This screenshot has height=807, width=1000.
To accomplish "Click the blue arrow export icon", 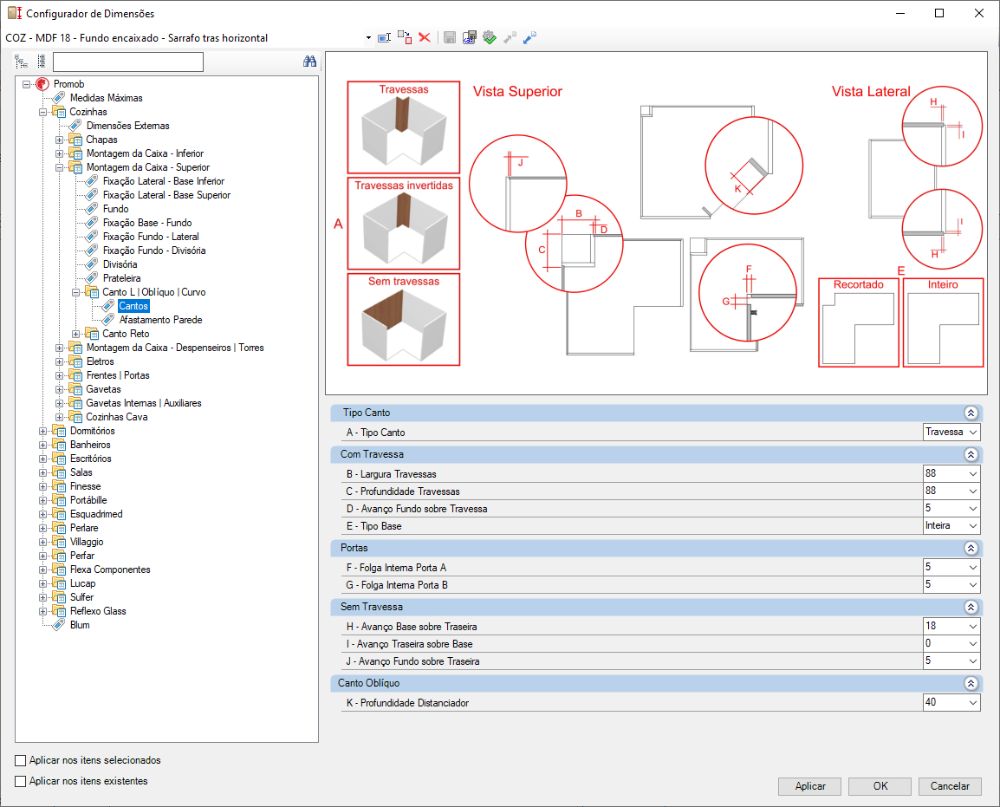I will tap(529, 37).
